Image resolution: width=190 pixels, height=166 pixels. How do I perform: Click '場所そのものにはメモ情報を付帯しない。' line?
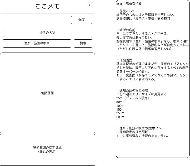[146, 15]
